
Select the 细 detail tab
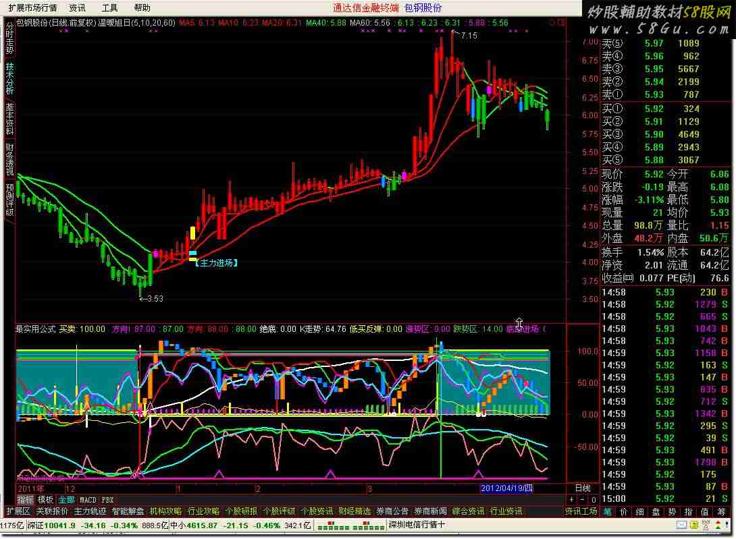pyautogui.click(x=639, y=512)
